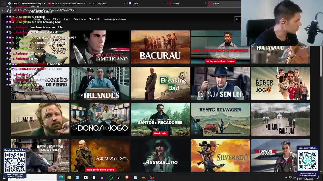Launch Brave browser from the taskbar
323x181 pixels.
click(x=127, y=178)
